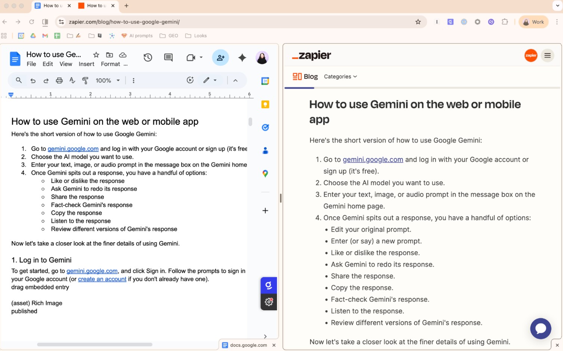Screen dimensions: 563x351
Task: Click the plus to add sidebar apps
Action: click(x=265, y=210)
